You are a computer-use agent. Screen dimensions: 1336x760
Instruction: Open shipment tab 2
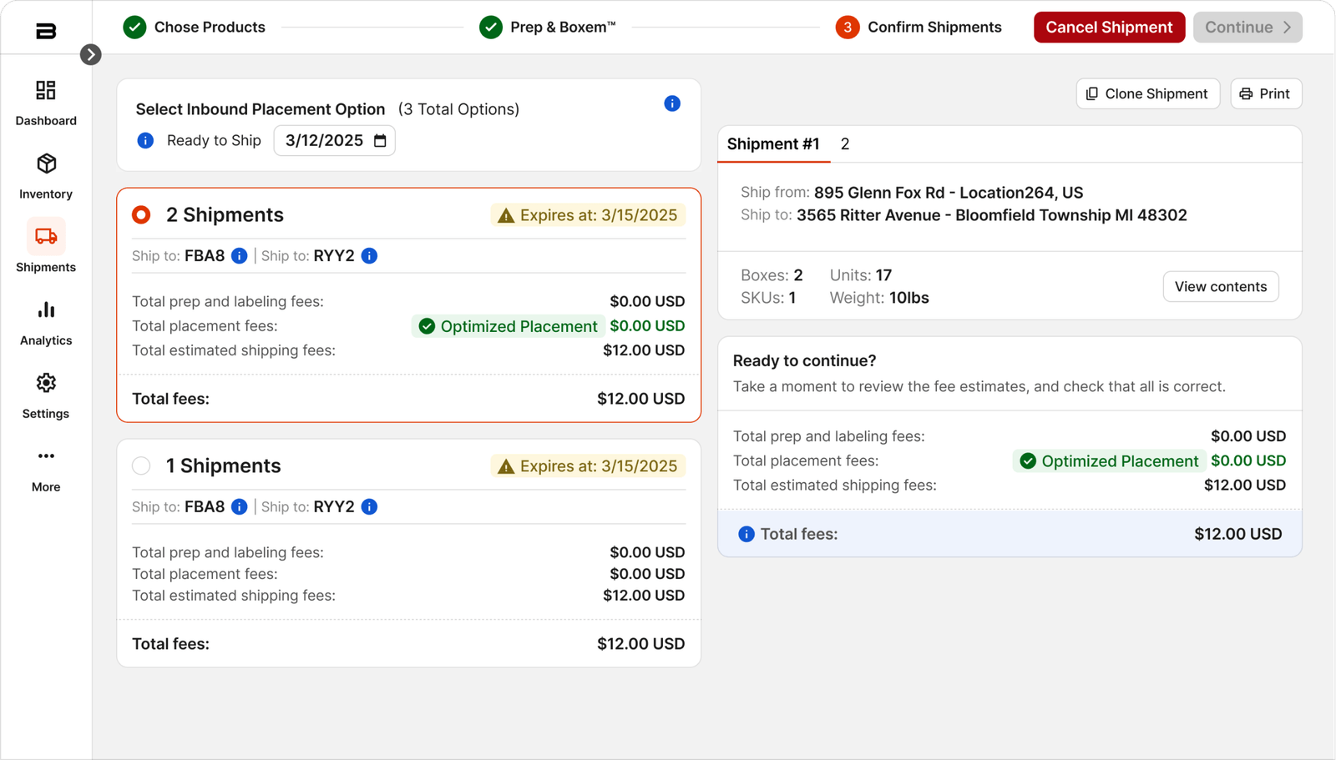(x=844, y=143)
